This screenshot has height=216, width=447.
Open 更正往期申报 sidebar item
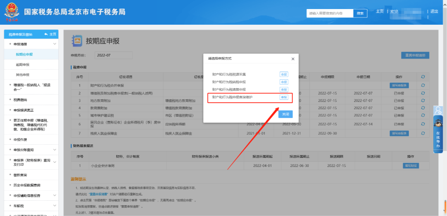click(x=31, y=125)
